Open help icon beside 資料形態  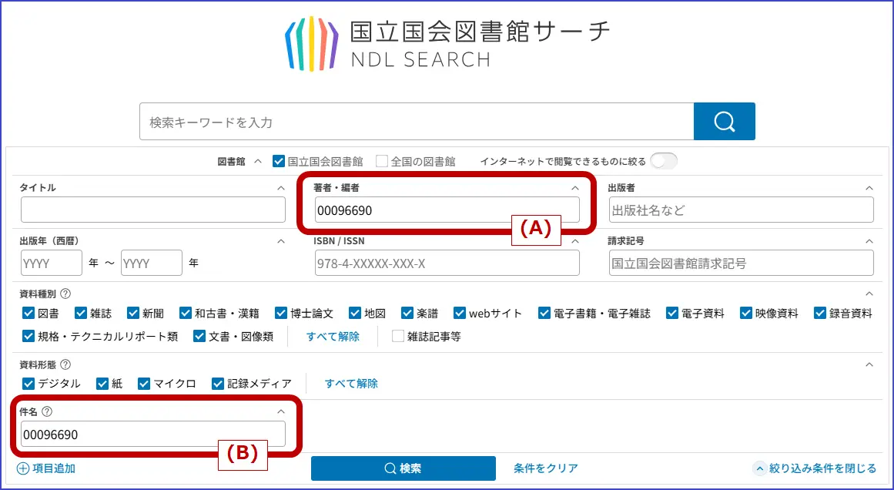click(x=65, y=364)
